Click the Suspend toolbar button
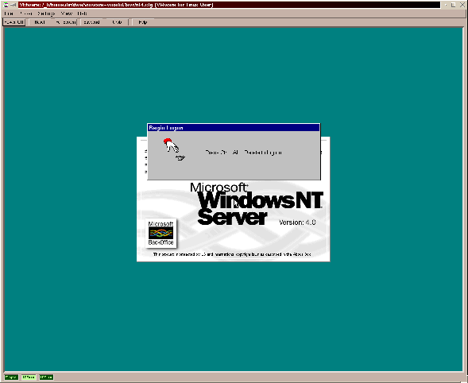This screenshot has width=468, height=383. pos(91,22)
